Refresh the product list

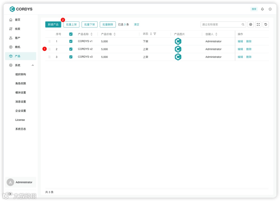pyautogui.click(x=266, y=24)
